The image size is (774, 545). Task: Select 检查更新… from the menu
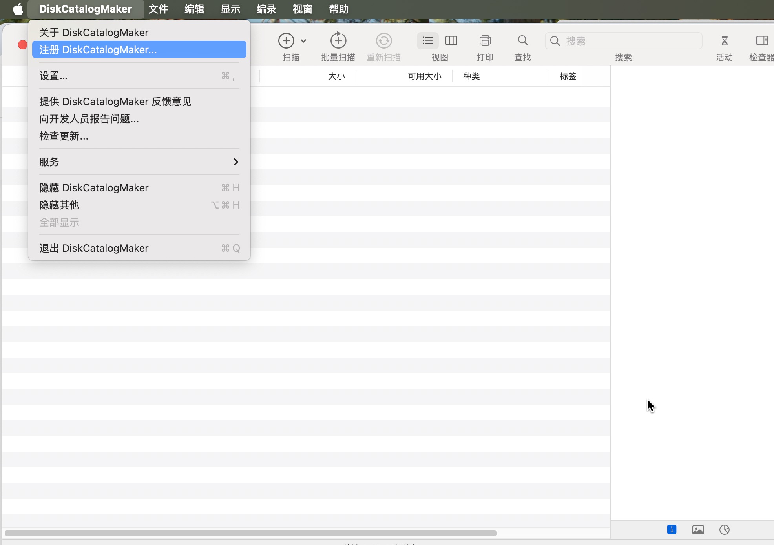tap(64, 136)
